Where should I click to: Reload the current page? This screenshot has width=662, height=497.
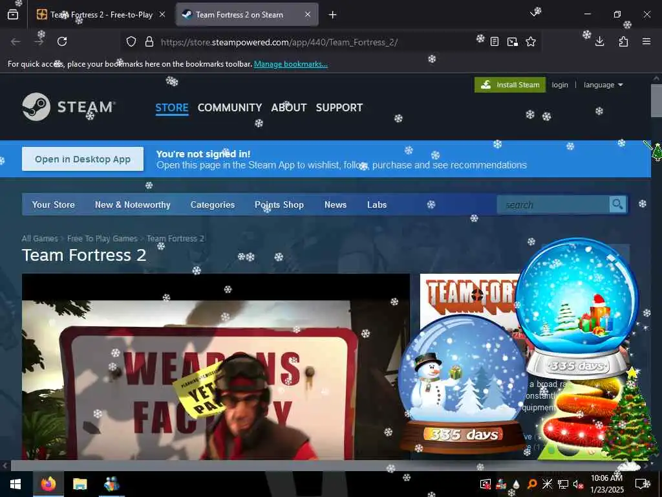(62, 41)
